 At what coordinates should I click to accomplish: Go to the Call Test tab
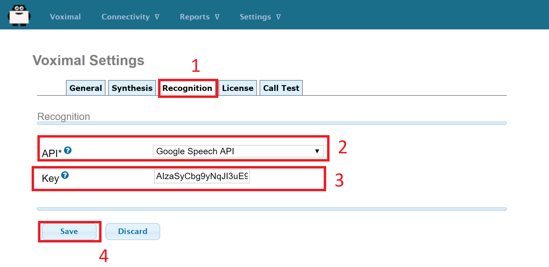[281, 88]
